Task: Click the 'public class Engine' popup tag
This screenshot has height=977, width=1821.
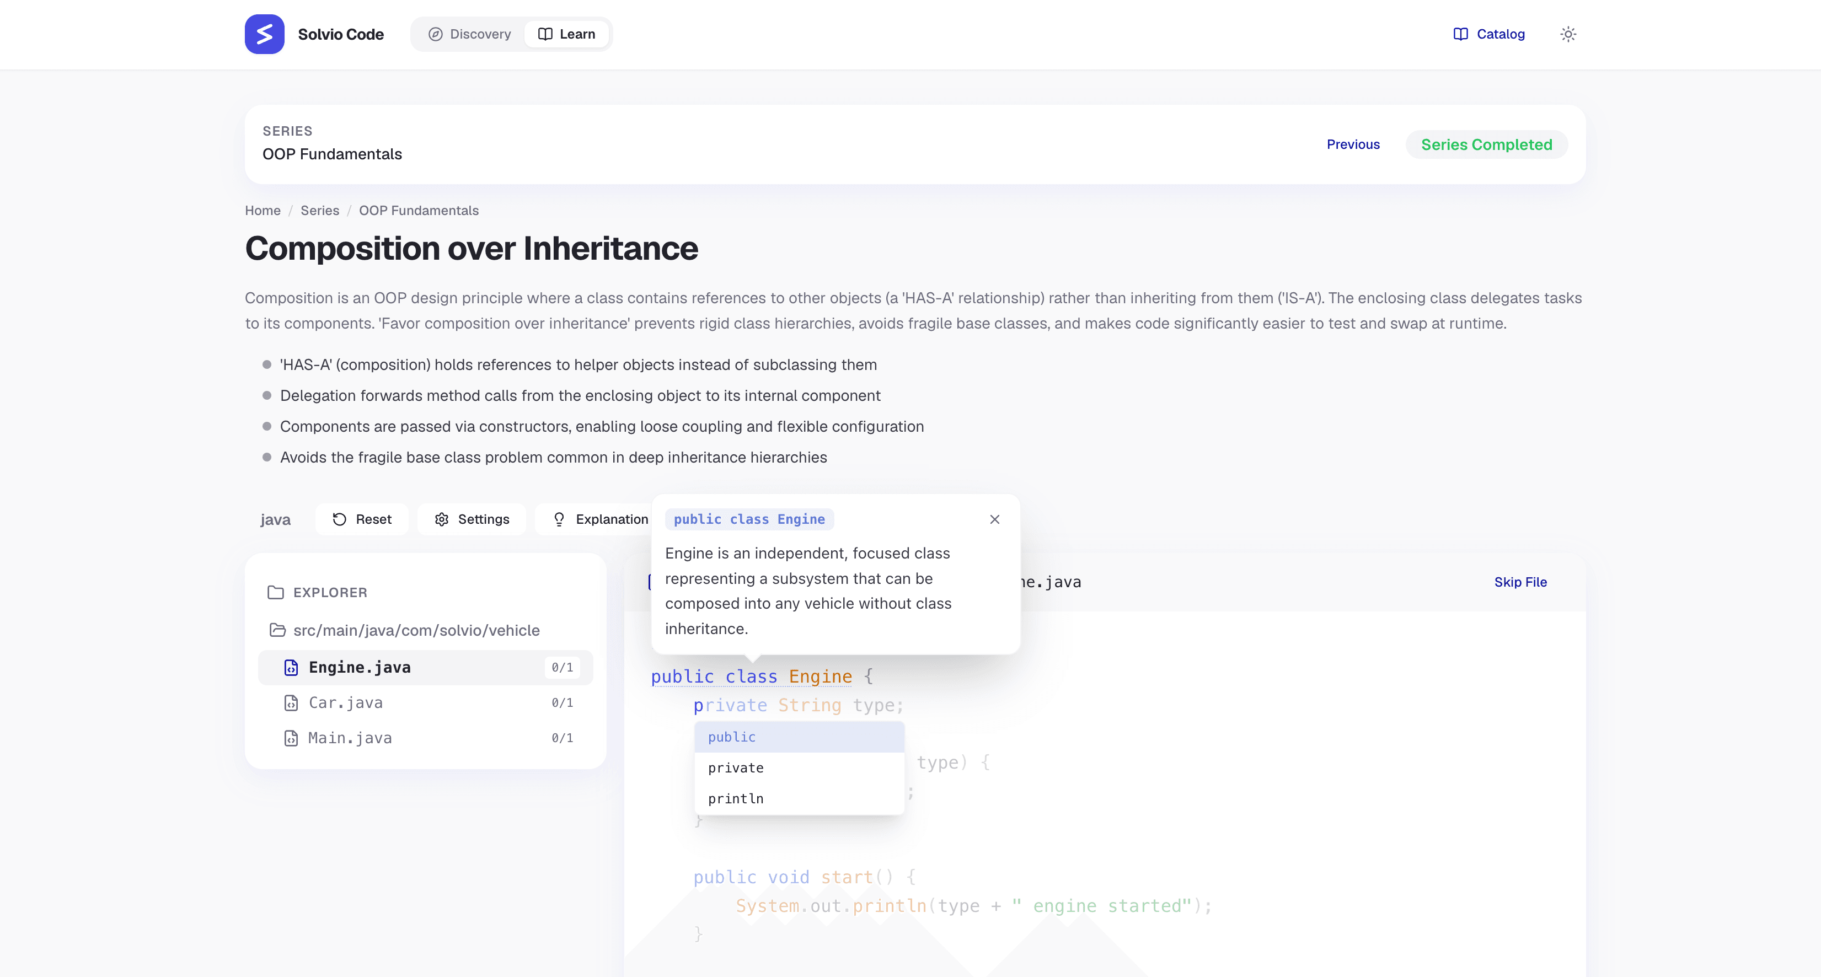Action: pyautogui.click(x=749, y=519)
